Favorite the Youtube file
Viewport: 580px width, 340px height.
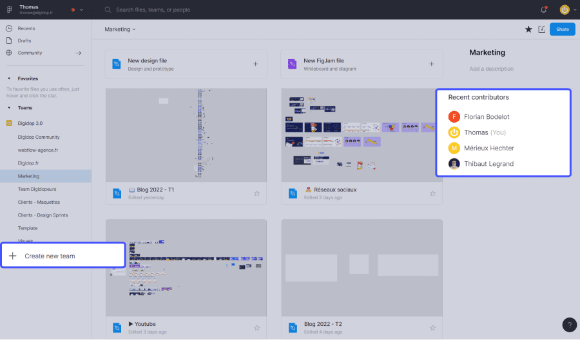pos(256,328)
